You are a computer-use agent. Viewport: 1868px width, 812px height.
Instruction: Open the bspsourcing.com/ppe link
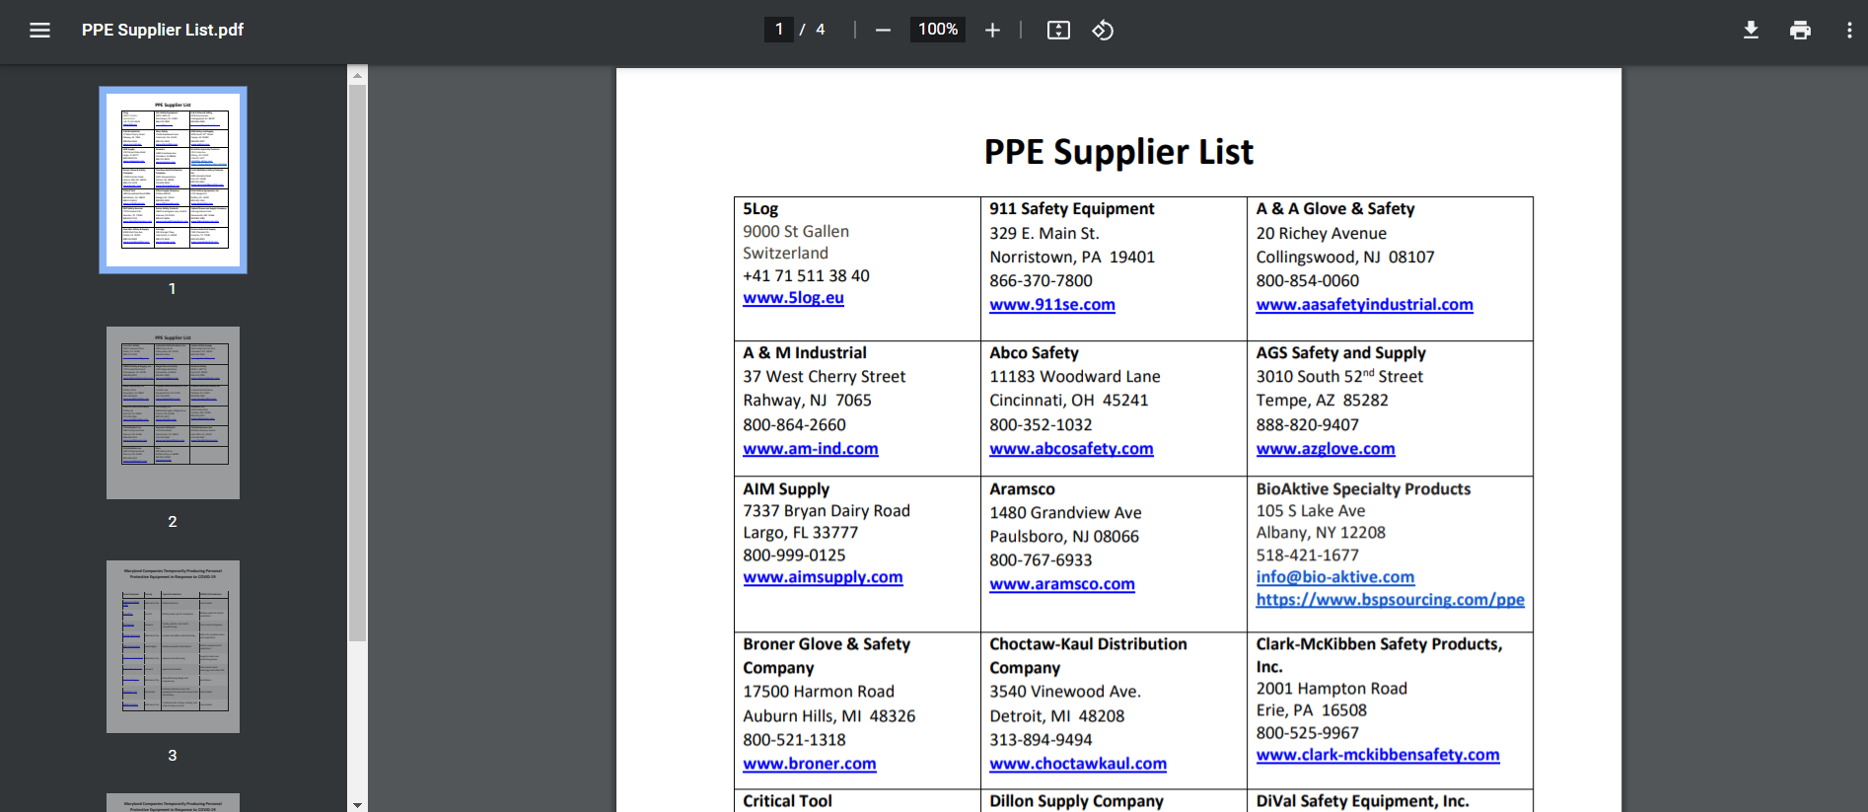point(1390,600)
